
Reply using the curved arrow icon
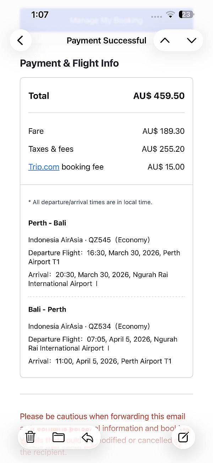pyautogui.click(x=87, y=437)
